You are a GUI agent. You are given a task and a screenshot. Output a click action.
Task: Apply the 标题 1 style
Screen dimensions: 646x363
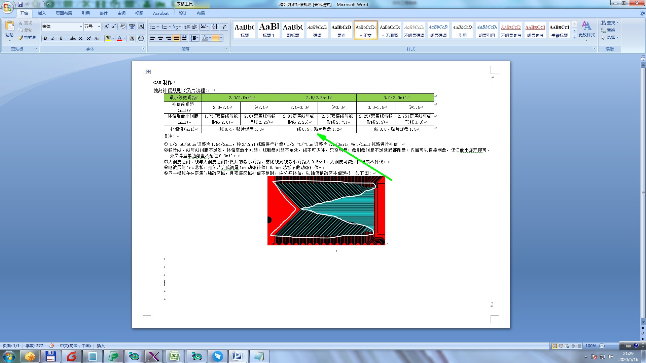click(269, 30)
